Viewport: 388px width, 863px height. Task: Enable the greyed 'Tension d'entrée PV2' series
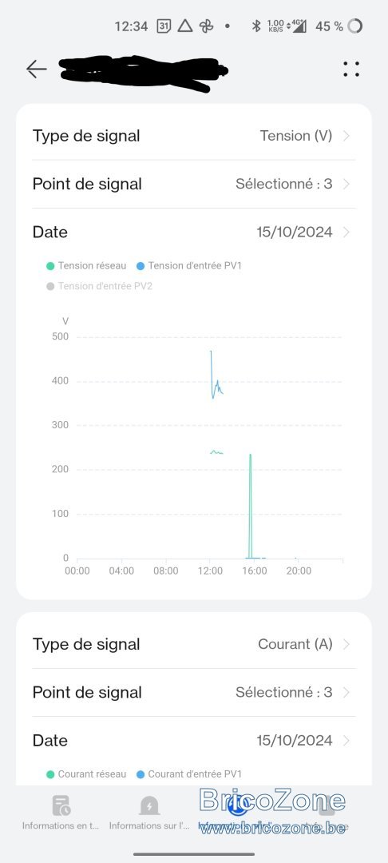pyautogui.click(x=99, y=286)
